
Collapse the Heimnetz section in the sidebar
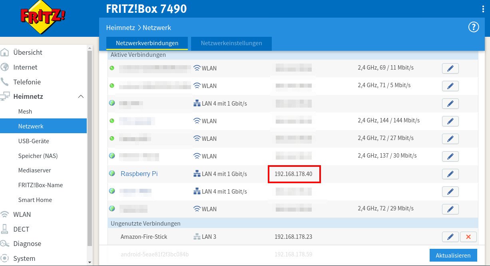(81, 96)
